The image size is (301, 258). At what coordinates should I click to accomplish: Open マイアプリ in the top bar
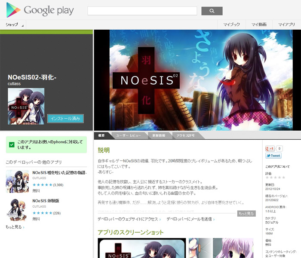[286, 25]
